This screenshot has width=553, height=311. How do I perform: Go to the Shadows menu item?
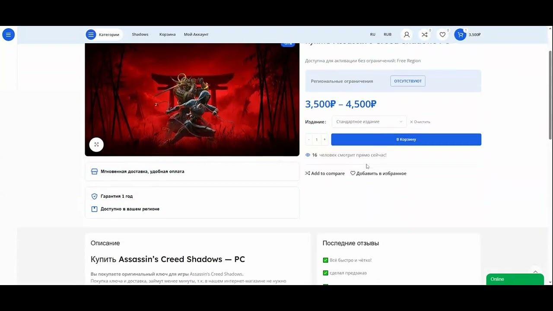(140, 35)
